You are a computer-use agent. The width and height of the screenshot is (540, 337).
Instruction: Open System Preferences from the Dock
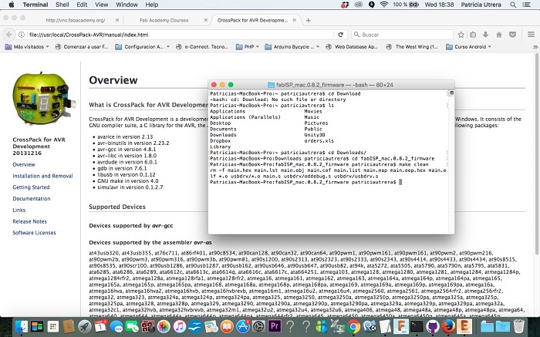[x=258, y=326]
